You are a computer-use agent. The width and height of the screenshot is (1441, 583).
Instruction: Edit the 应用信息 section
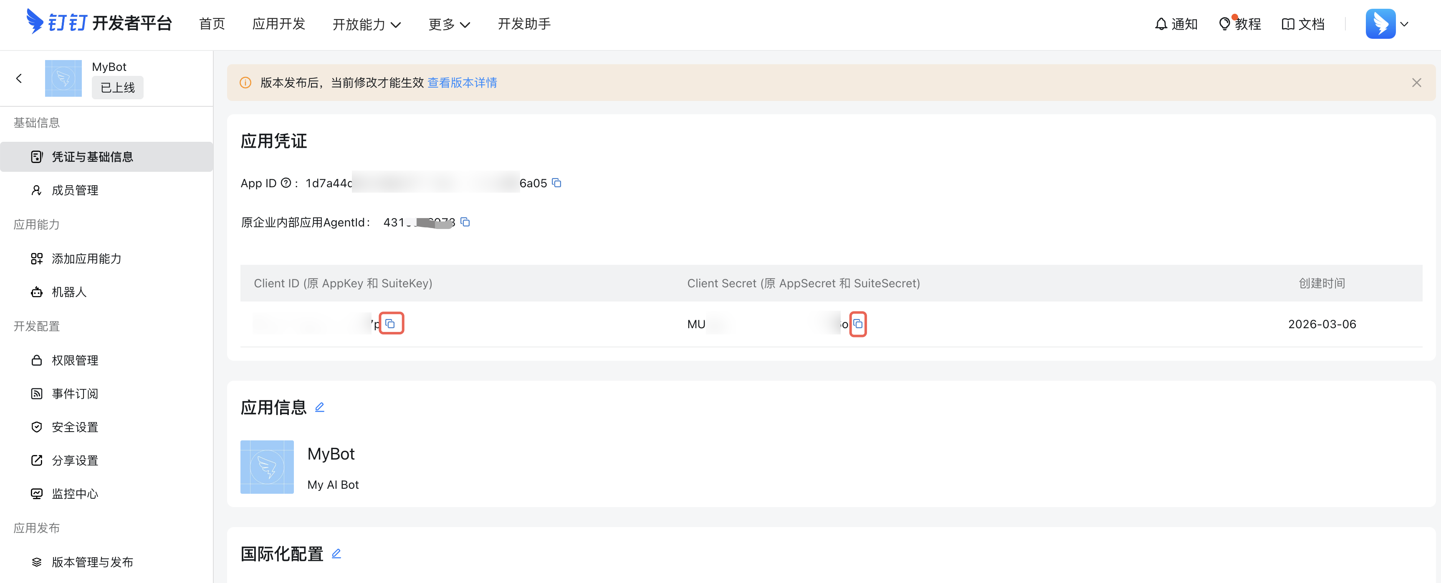click(319, 407)
